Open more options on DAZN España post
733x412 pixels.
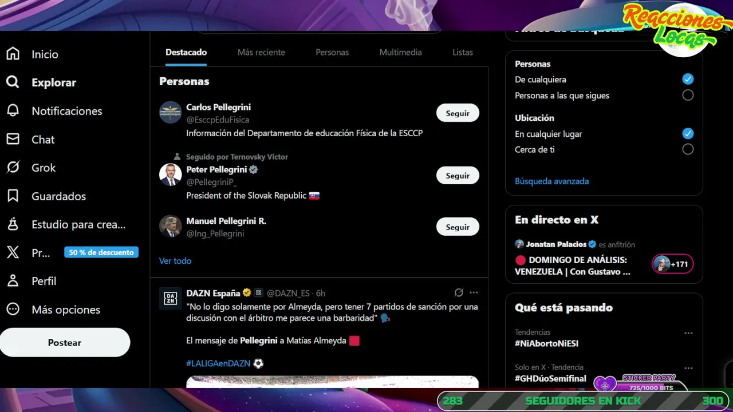474,292
